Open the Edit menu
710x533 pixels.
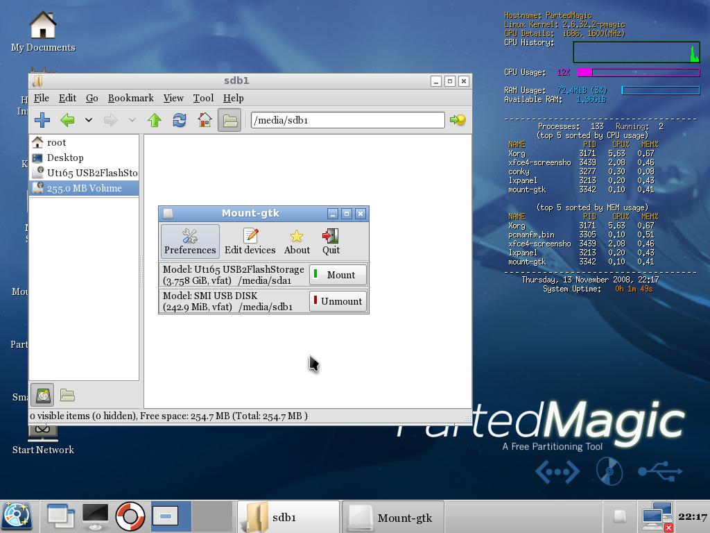point(67,98)
